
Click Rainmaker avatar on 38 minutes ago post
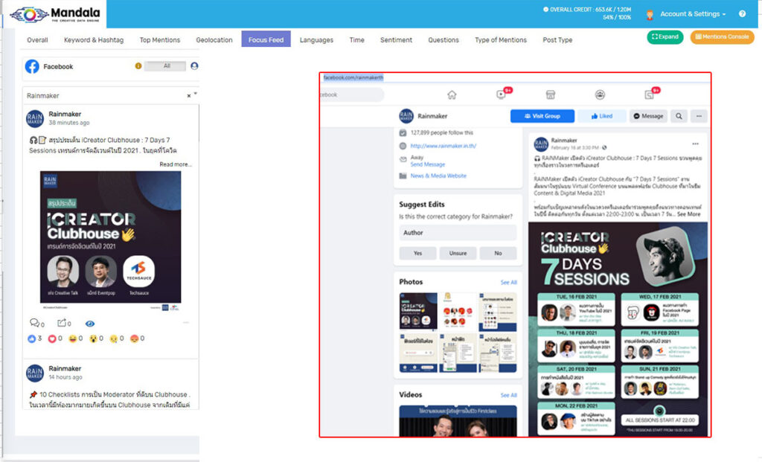point(34,118)
